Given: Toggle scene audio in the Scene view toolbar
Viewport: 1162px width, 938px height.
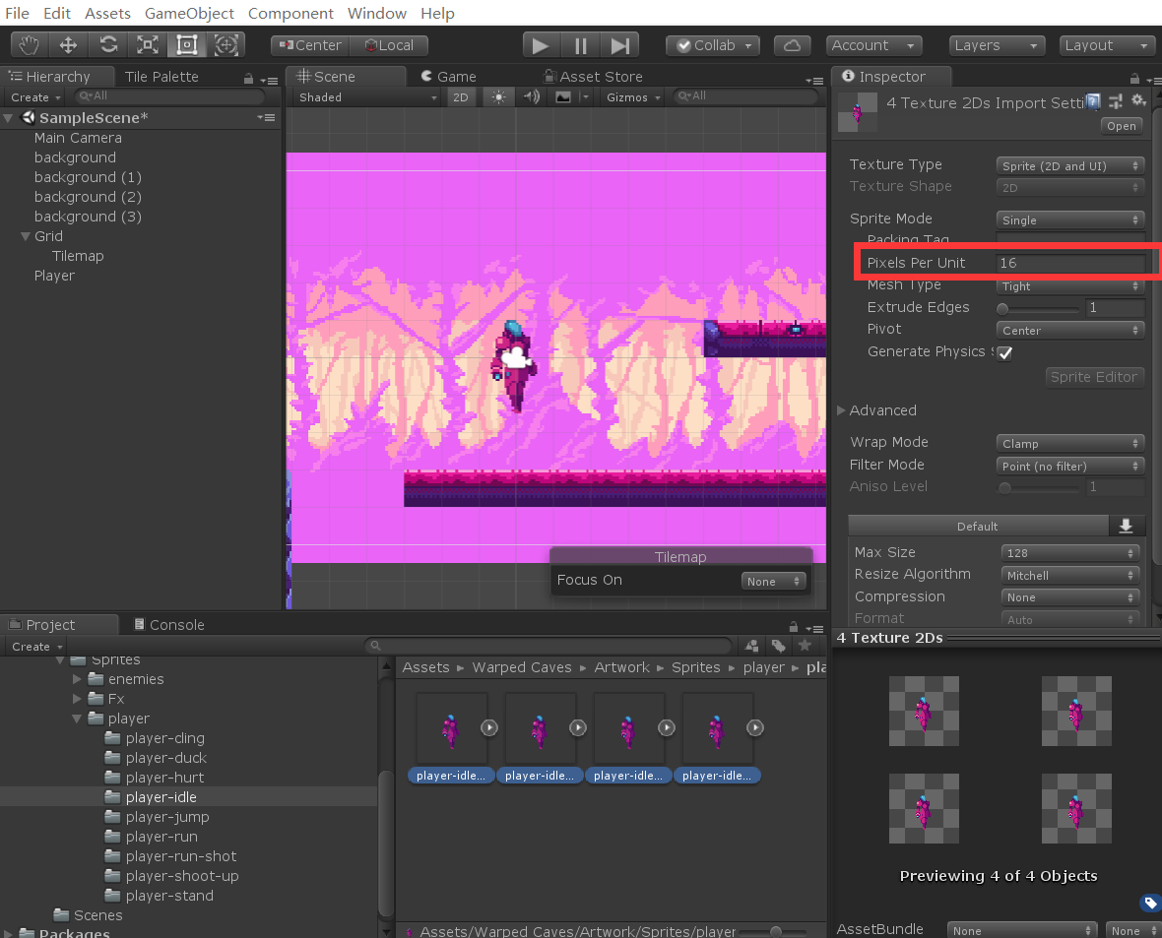Looking at the screenshot, I should pyautogui.click(x=531, y=96).
